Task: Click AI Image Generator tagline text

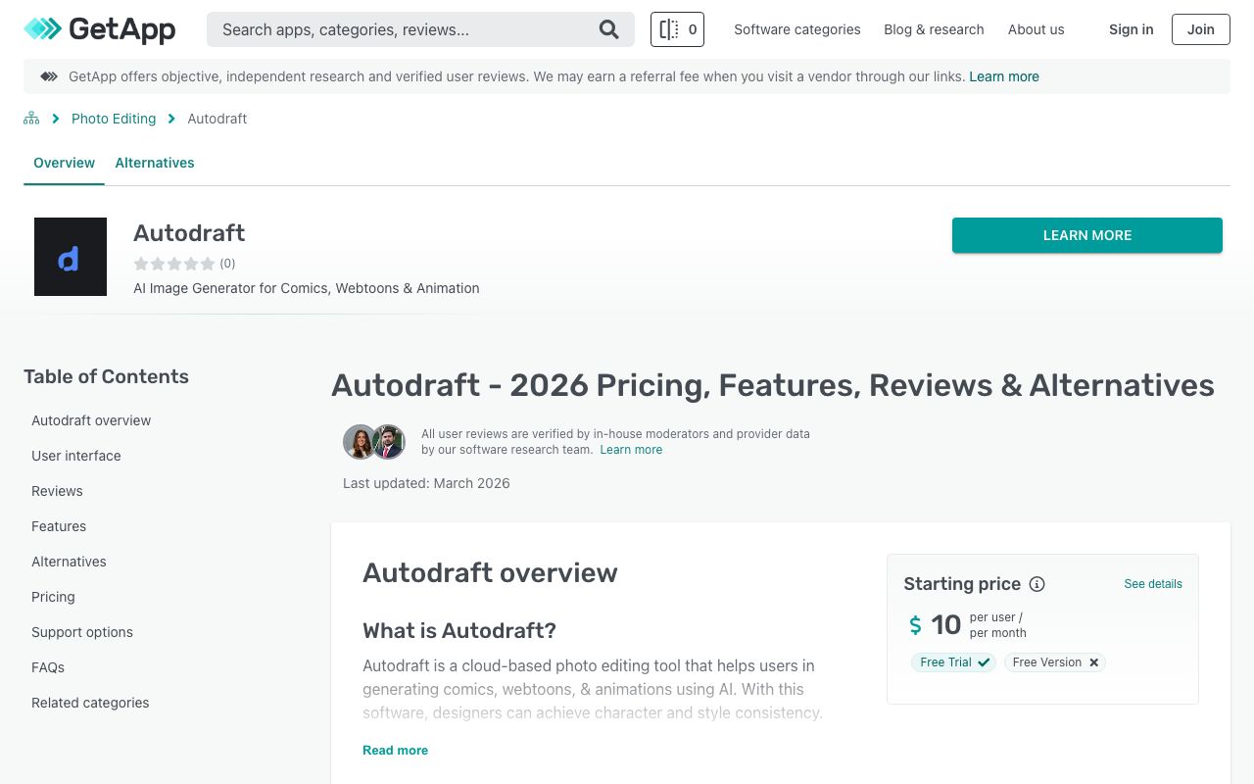Action: [307, 288]
